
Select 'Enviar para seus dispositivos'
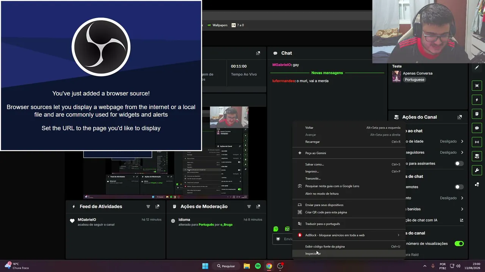pos(349,205)
